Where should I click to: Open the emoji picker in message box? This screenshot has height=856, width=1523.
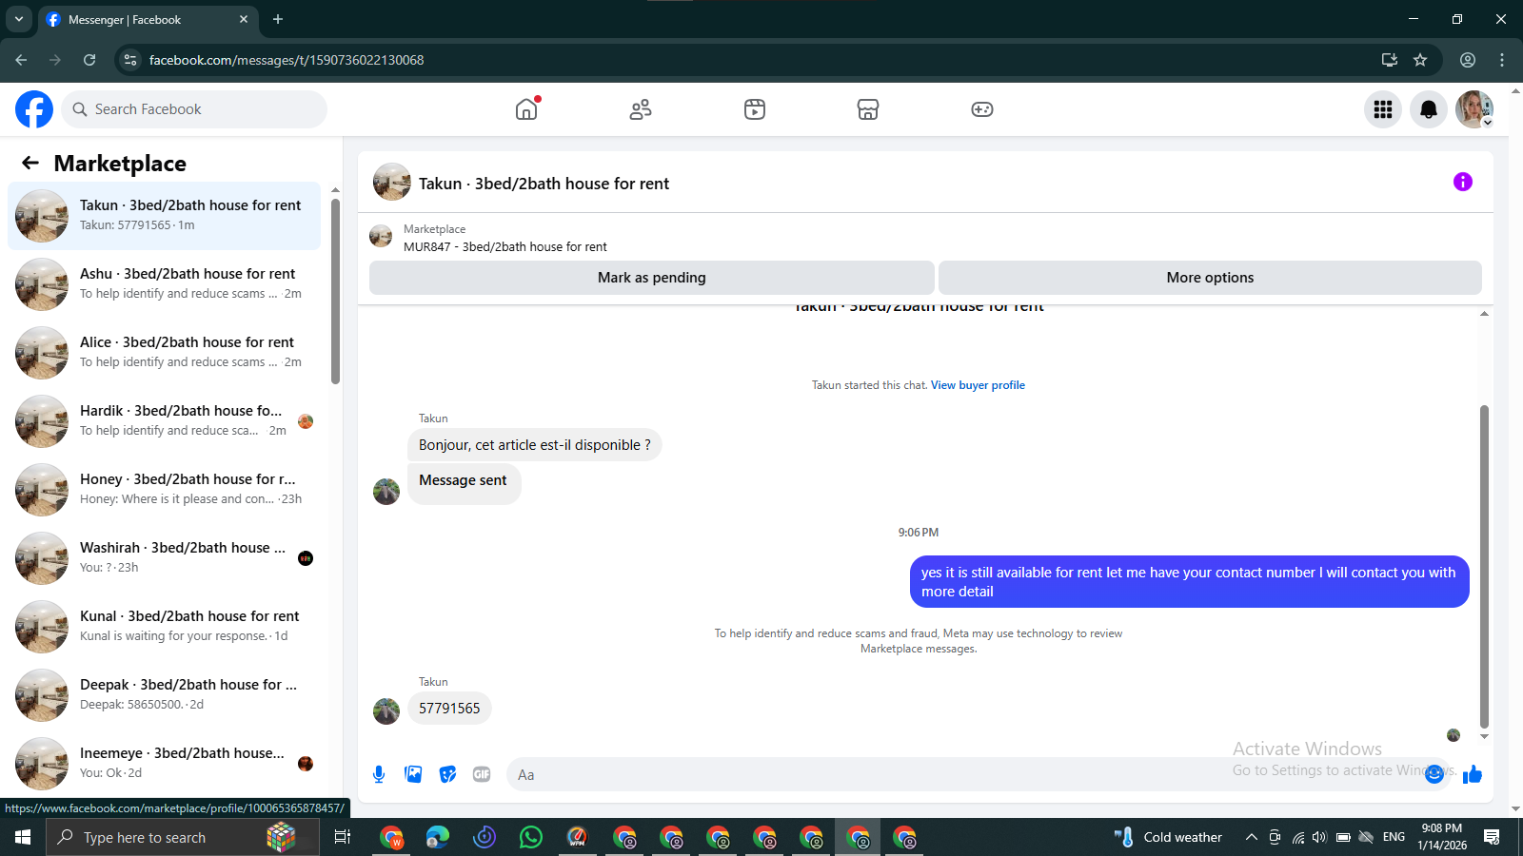point(1434,774)
